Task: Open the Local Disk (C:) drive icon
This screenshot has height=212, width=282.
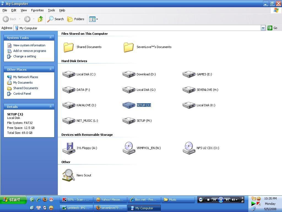Action: point(69,74)
